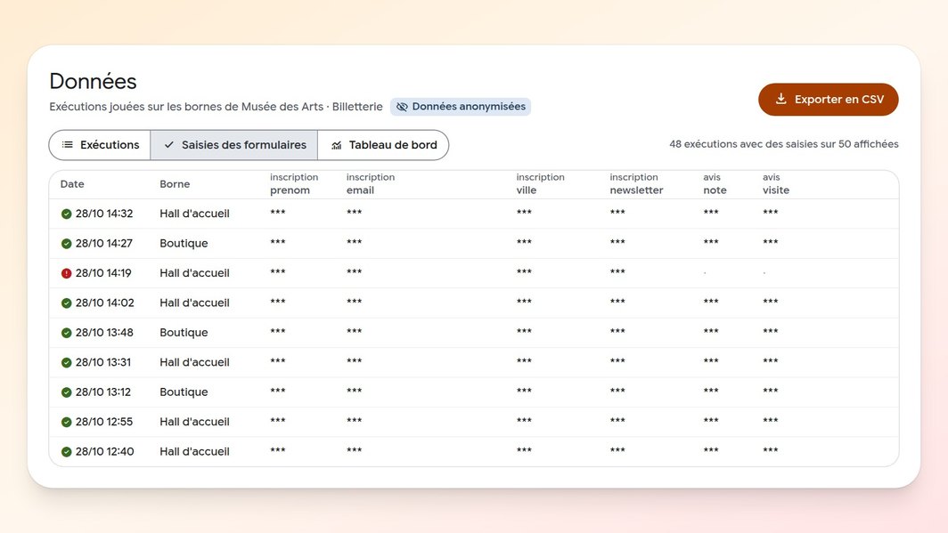Click Hall d'accueil in the 14:19 row
948x533 pixels.
coord(194,273)
